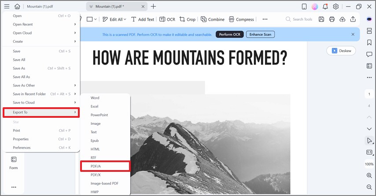Choose Save All option

[x=41, y=60]
